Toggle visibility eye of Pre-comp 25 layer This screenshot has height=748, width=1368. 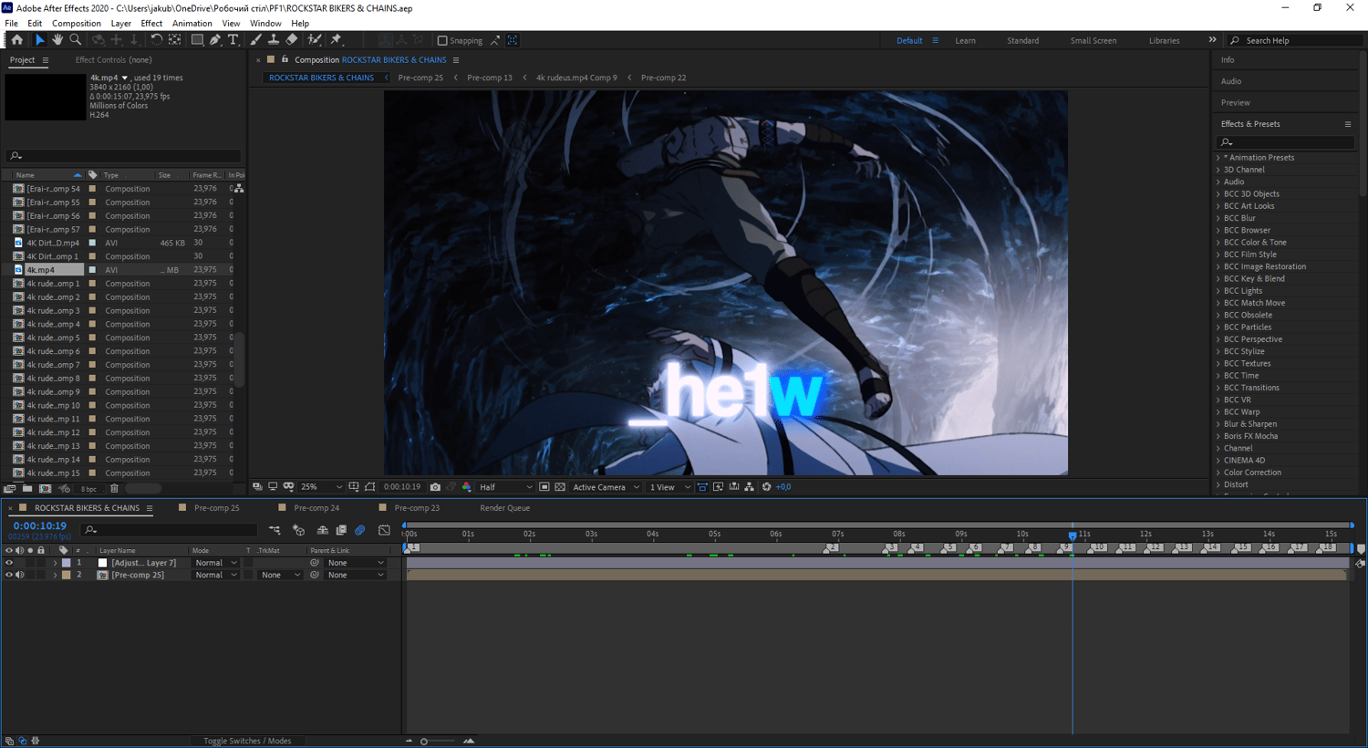(9, 575)
